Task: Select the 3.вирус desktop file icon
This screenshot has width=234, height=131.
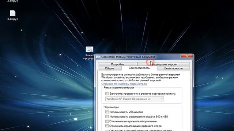Action: click(13, 13)
